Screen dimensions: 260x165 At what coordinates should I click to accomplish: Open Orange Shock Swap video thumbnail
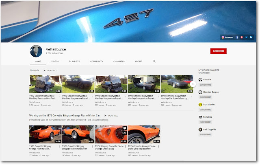[111, 134]
